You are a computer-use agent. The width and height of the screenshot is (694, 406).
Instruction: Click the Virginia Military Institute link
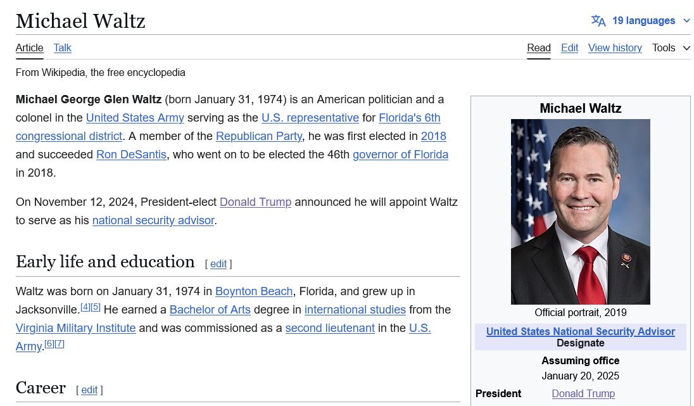click(x=75, y=328)
